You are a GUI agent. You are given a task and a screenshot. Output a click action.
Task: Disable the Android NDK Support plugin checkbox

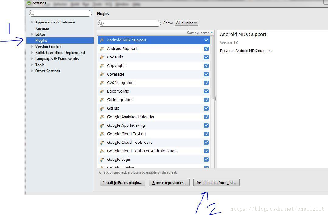click(x=206, y=40)
